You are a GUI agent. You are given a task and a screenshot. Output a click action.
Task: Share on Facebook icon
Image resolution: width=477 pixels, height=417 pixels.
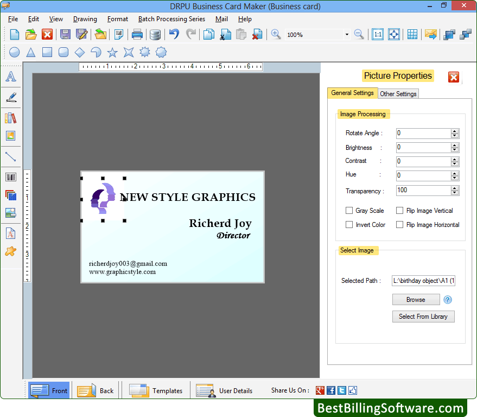330,390
